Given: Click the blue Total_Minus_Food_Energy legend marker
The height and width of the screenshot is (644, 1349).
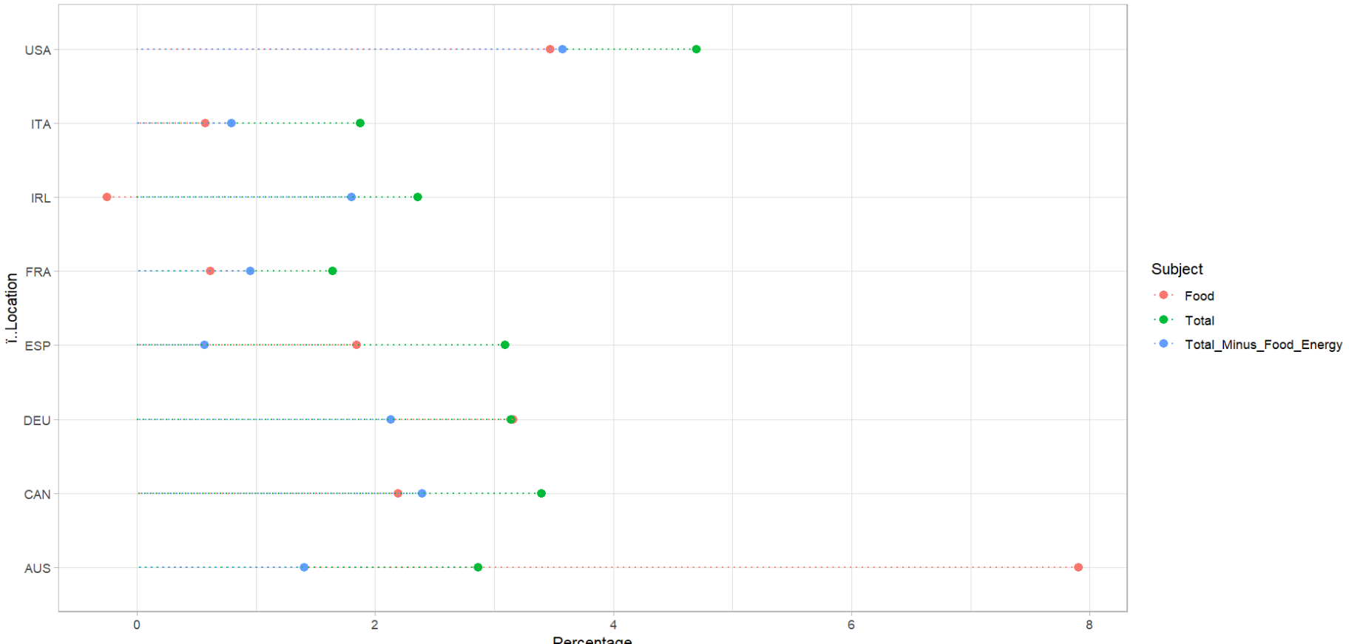Looking at the screenshot, I should coord(1163,344).
